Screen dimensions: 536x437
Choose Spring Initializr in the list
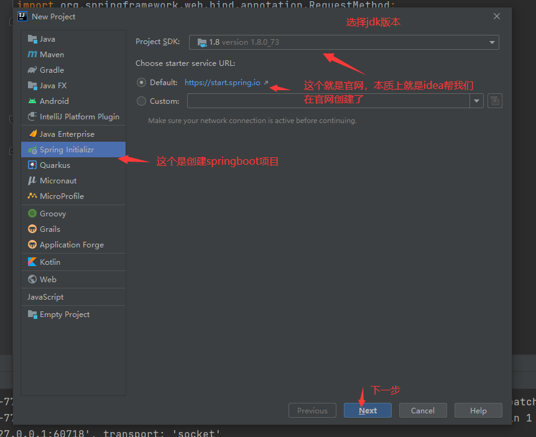pos(73,150)
